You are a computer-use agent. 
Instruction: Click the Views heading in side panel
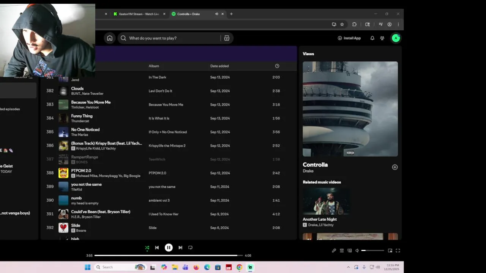(308, 54)
